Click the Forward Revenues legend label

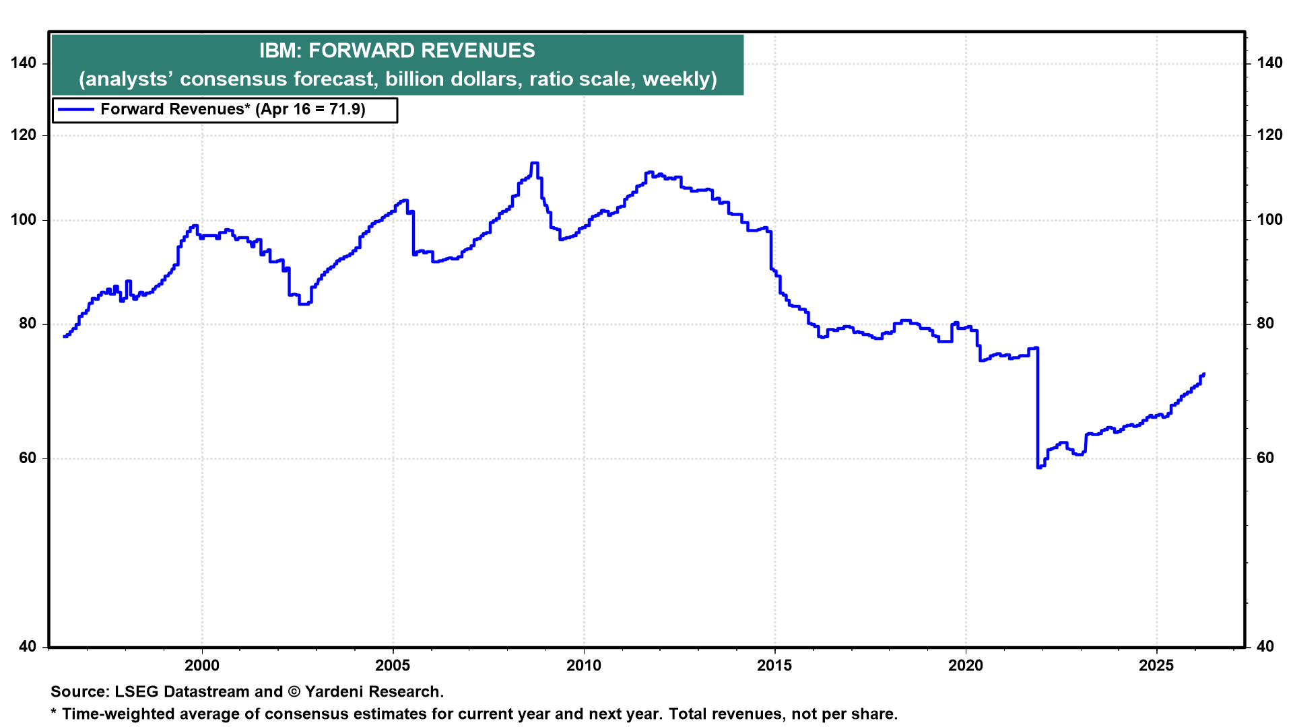click(232, 110)
